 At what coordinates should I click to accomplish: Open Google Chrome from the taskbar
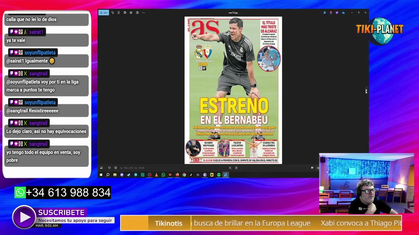[x=184, y=175]
